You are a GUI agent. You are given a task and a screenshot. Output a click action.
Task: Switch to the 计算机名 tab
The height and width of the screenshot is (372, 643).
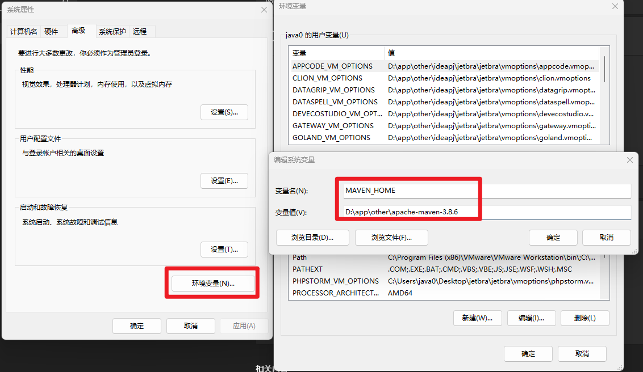click(24, 31)
